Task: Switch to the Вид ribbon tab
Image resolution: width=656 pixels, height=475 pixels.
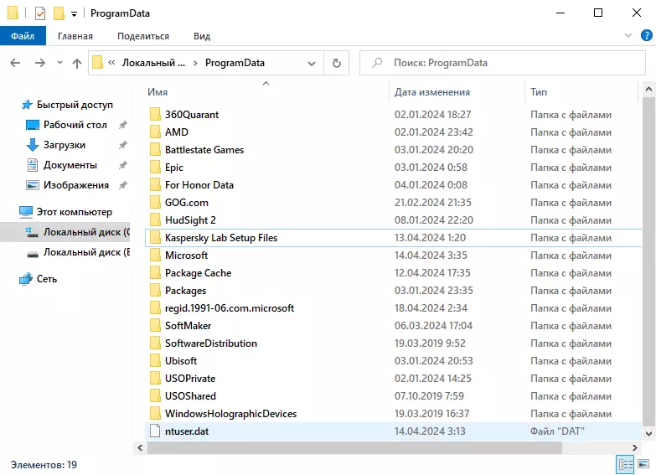Action: click(x=202, y=36)
